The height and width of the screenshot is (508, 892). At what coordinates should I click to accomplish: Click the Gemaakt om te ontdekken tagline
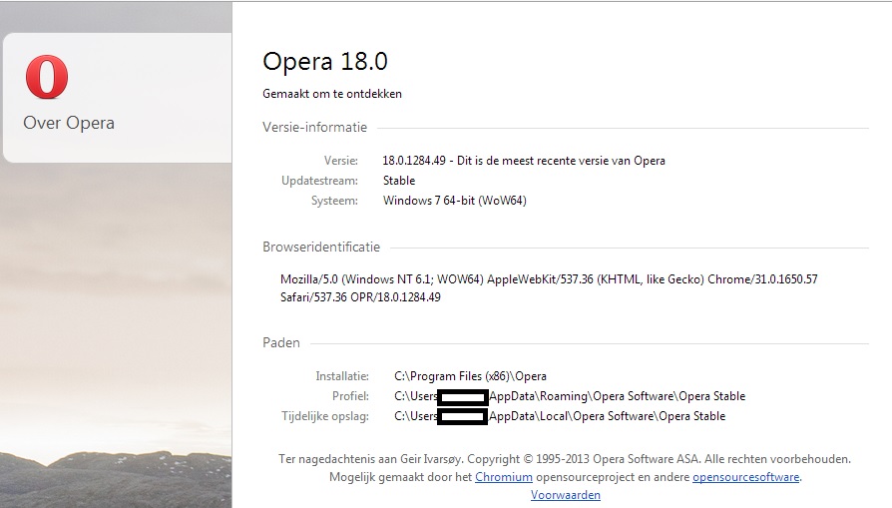(x=332, y=94)
